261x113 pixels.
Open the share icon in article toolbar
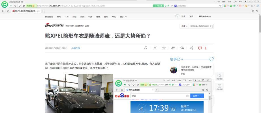191,48
